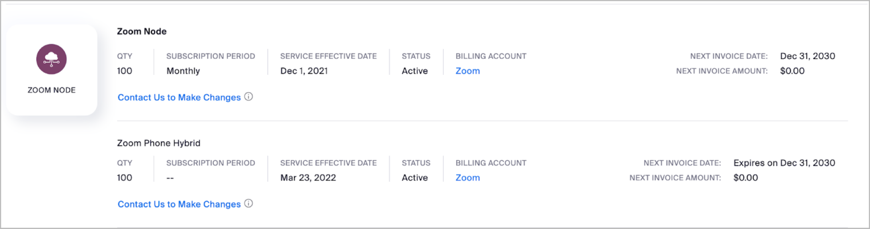The image size is (870, 229).
Task: Open Contact Us to Make Changes for Zoom Phone Hybrid
Action: (179, 204)
